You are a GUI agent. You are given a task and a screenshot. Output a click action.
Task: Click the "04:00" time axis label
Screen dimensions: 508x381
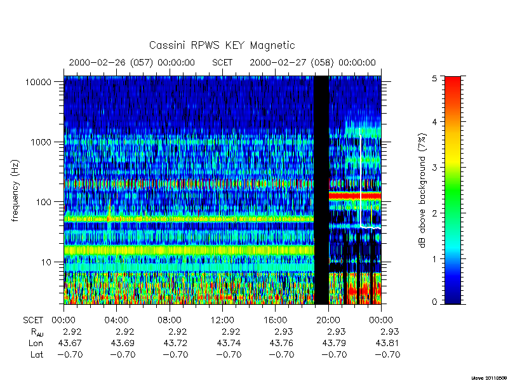point(117,321)
